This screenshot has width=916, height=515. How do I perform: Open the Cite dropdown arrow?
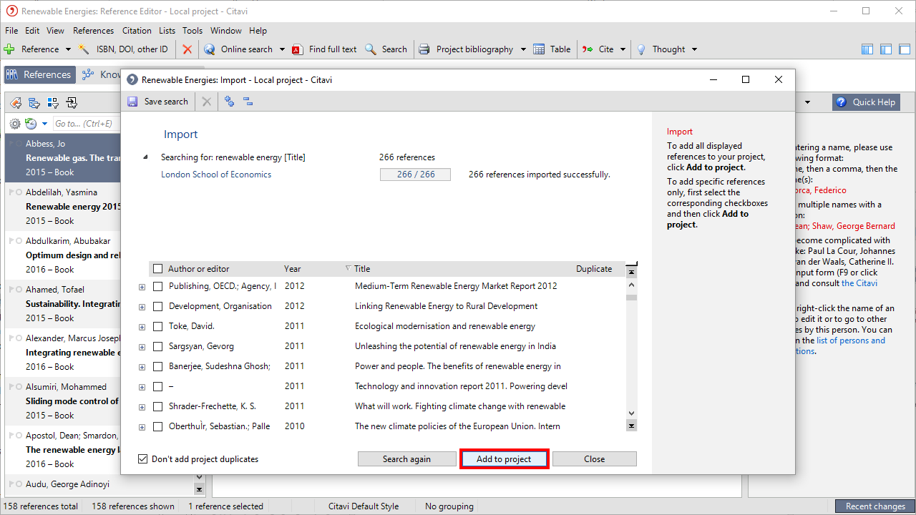tap(623, 49)
